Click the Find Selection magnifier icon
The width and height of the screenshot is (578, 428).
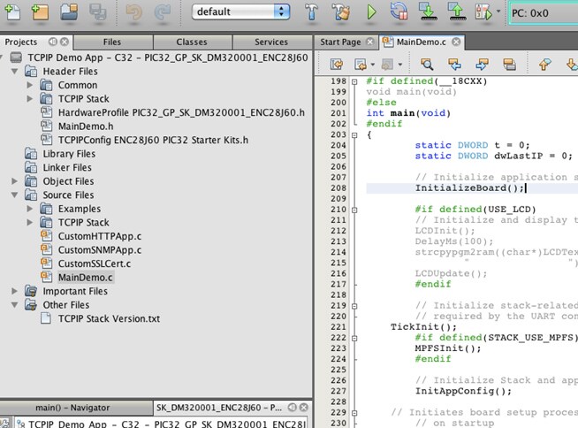point(427,65)
